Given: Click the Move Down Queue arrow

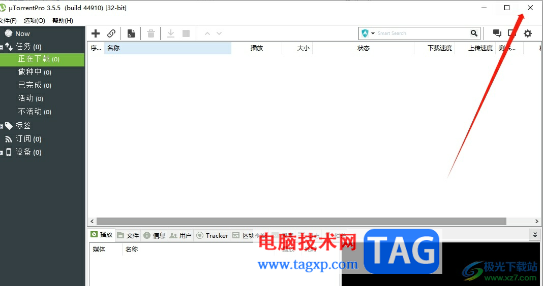Looking at the screenshot, I should pos(219,33).
